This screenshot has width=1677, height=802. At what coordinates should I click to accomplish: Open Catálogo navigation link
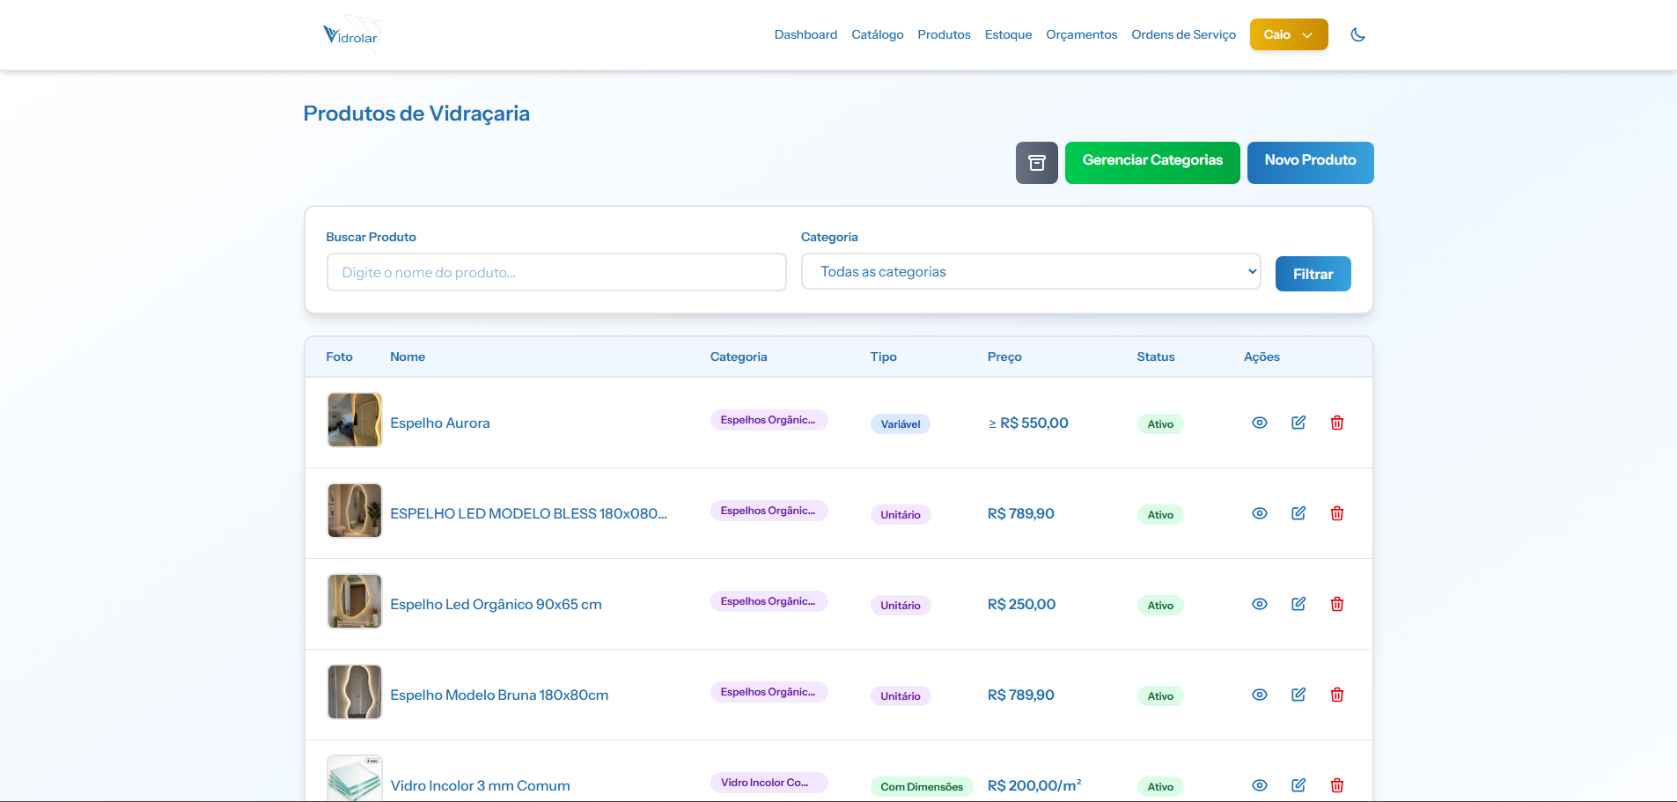pyautogui.click(x=877, y=34)
